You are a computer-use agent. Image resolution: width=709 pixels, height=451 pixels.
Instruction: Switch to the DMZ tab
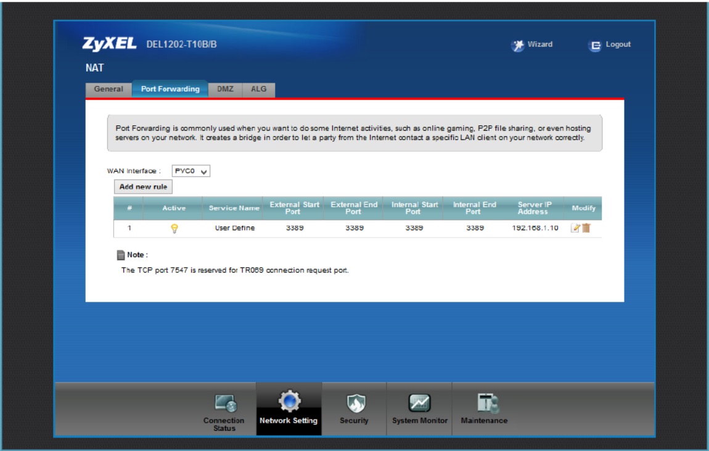point(225,89)
